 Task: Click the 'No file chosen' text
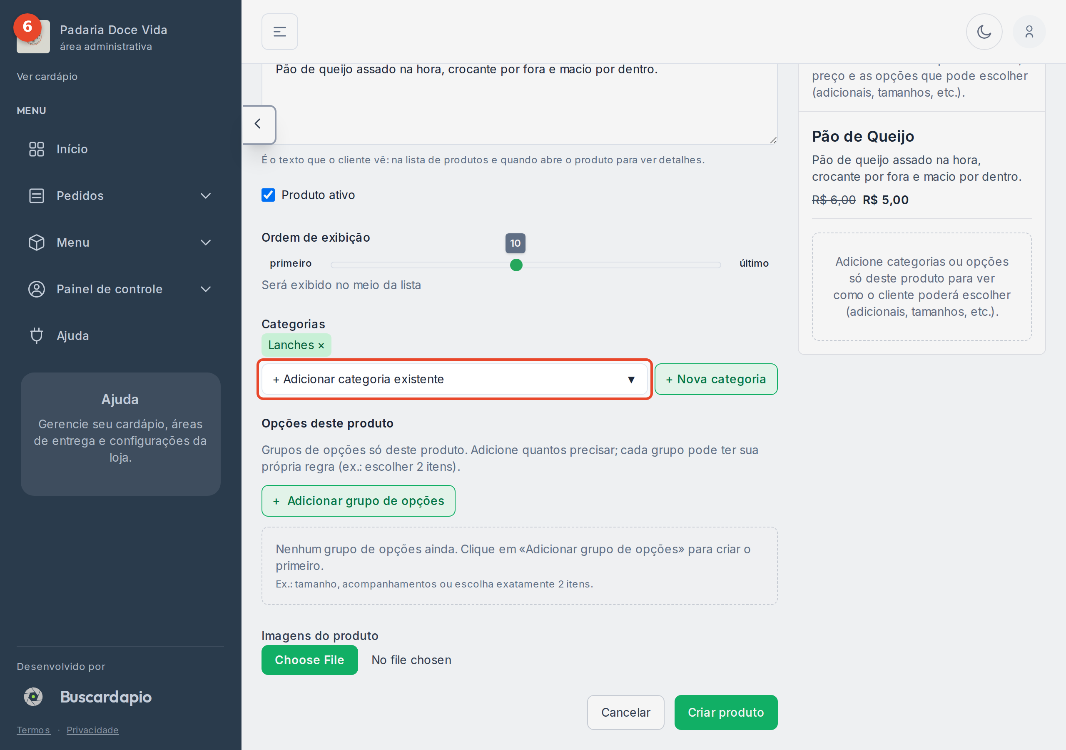coord(411,660)
